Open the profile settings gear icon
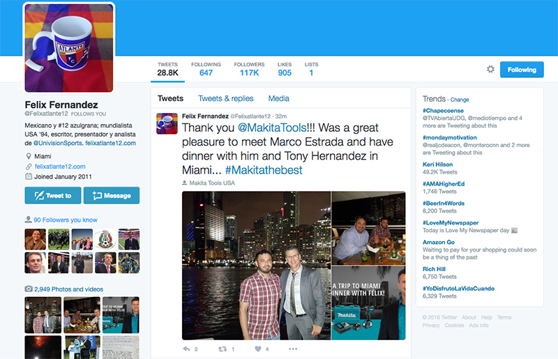This screenshot has height=359, width=558. click(490, 69)
